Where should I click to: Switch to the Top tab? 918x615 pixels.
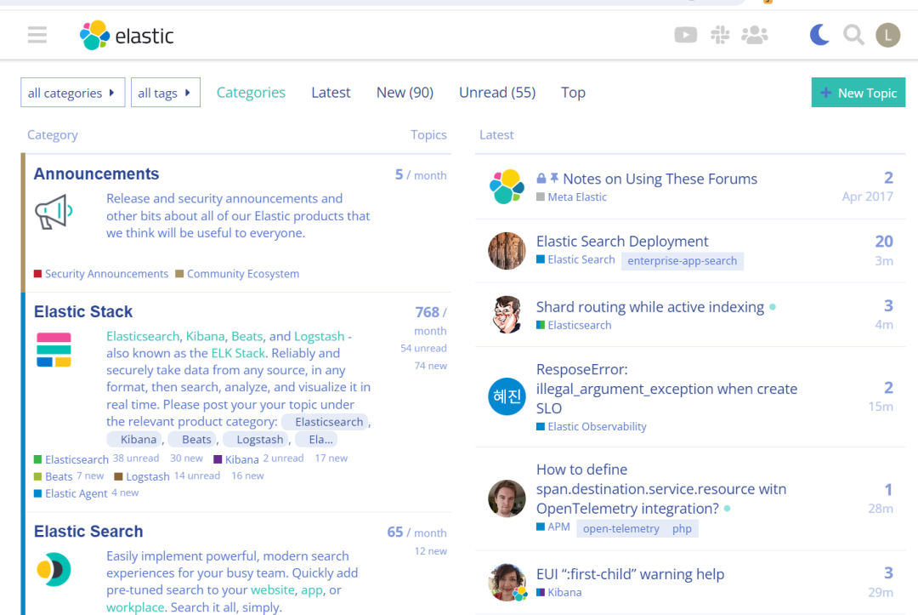coord(573,93)
